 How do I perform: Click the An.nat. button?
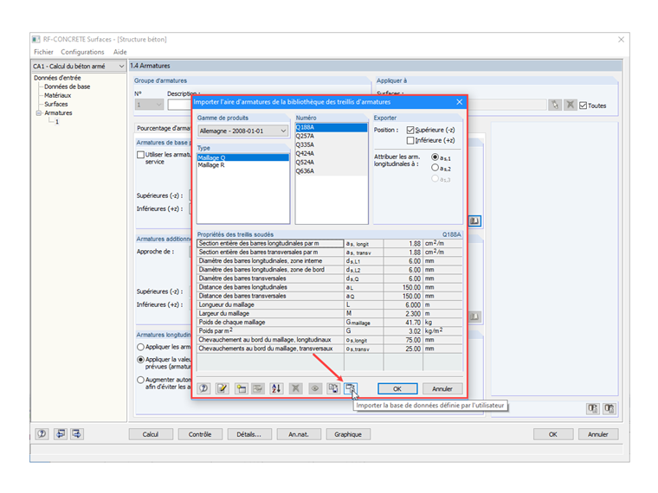pos(299,434)
